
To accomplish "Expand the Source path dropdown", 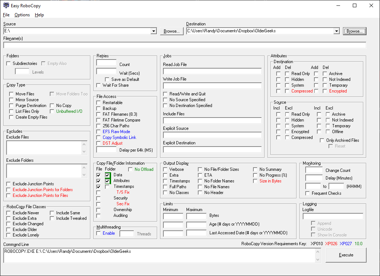I will pyautogui.click(x=154, y=31).
